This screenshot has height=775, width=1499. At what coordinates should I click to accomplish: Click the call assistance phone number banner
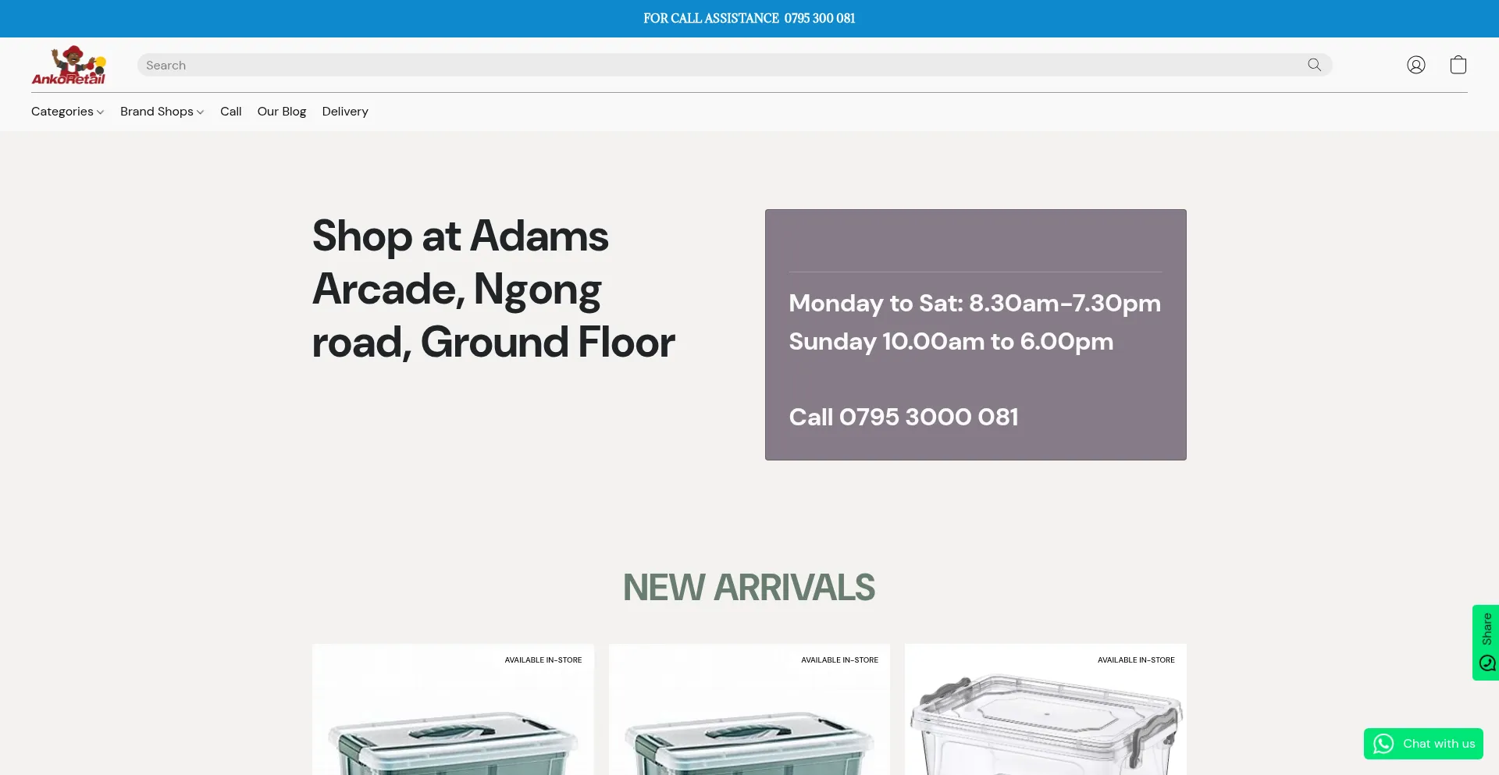749,19
